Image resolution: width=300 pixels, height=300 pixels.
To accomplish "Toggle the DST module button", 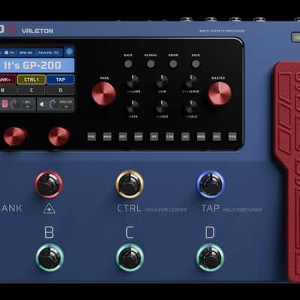I will 123,136.
